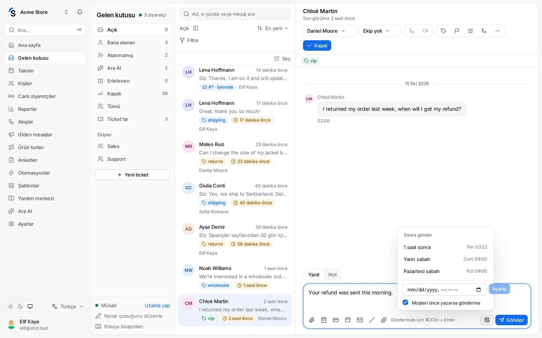Screen dimensions: 542x338
Task: Start a voice call with the phone icon
Action: (x=412, y=31)
